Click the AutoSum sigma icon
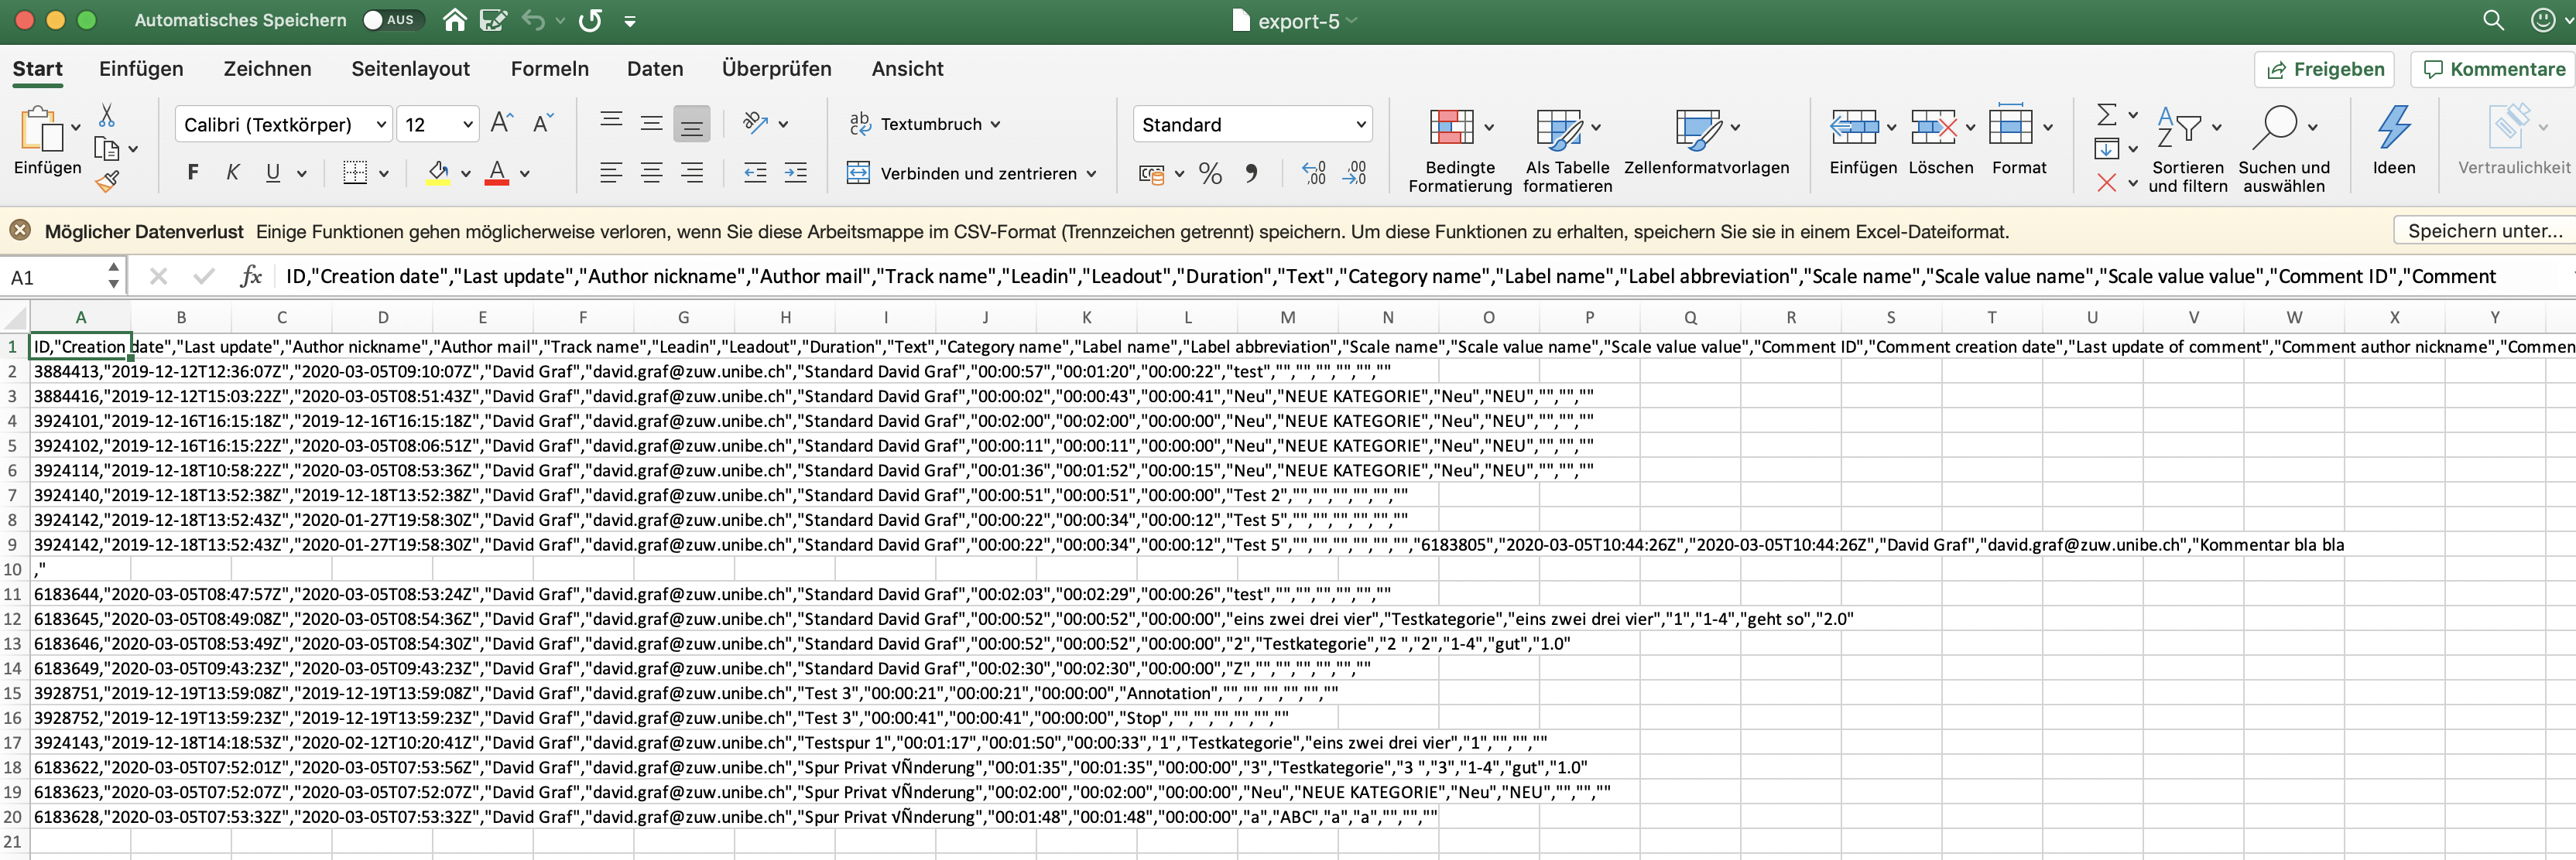This screenshot has height=860, width=2576. pyautogui.click(x=2106, y=115)
